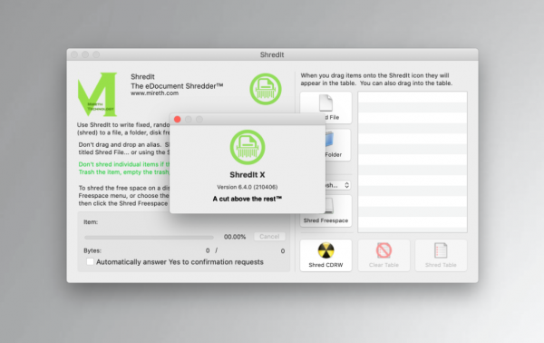Screen dimensions: 544x343
Task: Enable automatically answer Yes to confirmation requests
Action: (x=90, y=261)
